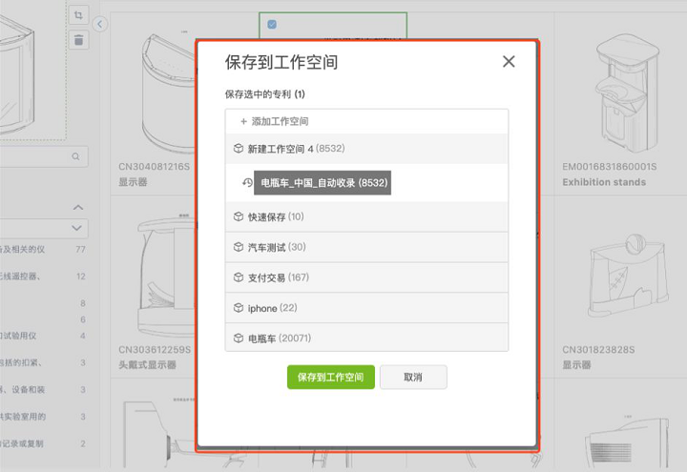Click the green 保存到工作空间 button
The width and height of the screenshot is (687, 472).
(x=330, y=378)
